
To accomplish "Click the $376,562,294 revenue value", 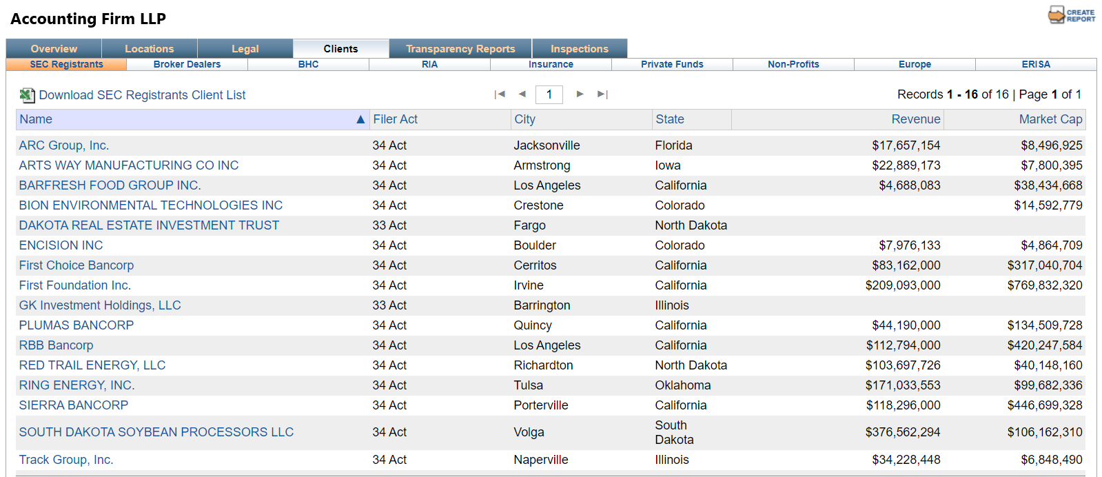I will 903,432.
